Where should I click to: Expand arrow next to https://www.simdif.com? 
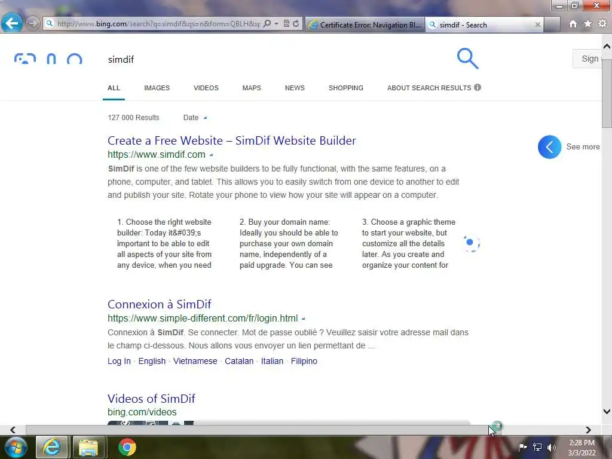[x=211, y=155]
